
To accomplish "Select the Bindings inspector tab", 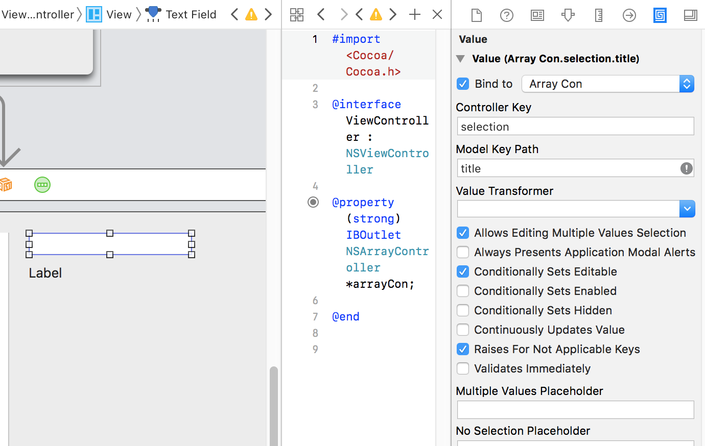I will tap(660, 15).
